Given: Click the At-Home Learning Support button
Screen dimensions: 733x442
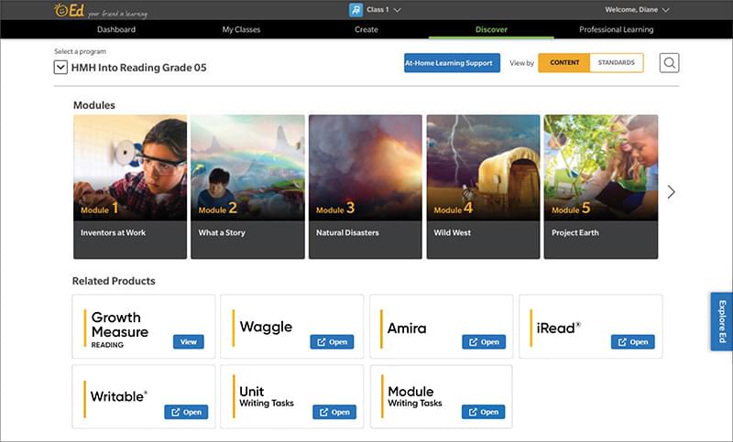Looking at the screenshot, I should coord(452,63).
